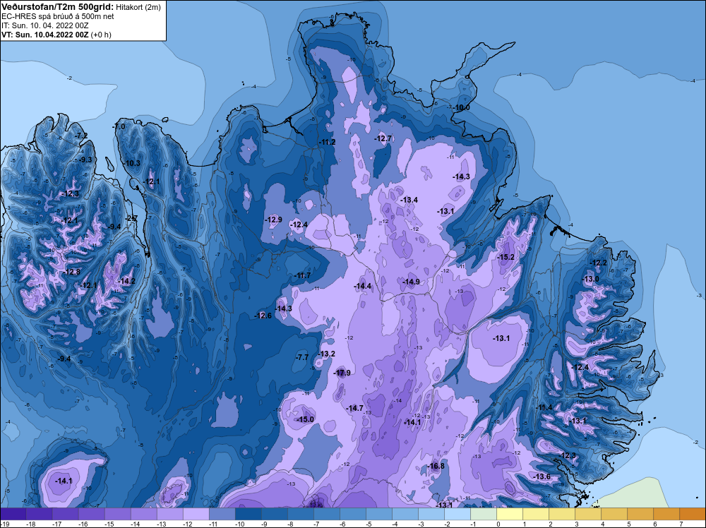Screen dimensions: 706x528
Task: Click the -13.4 temperature label
Action: (409, 200)
